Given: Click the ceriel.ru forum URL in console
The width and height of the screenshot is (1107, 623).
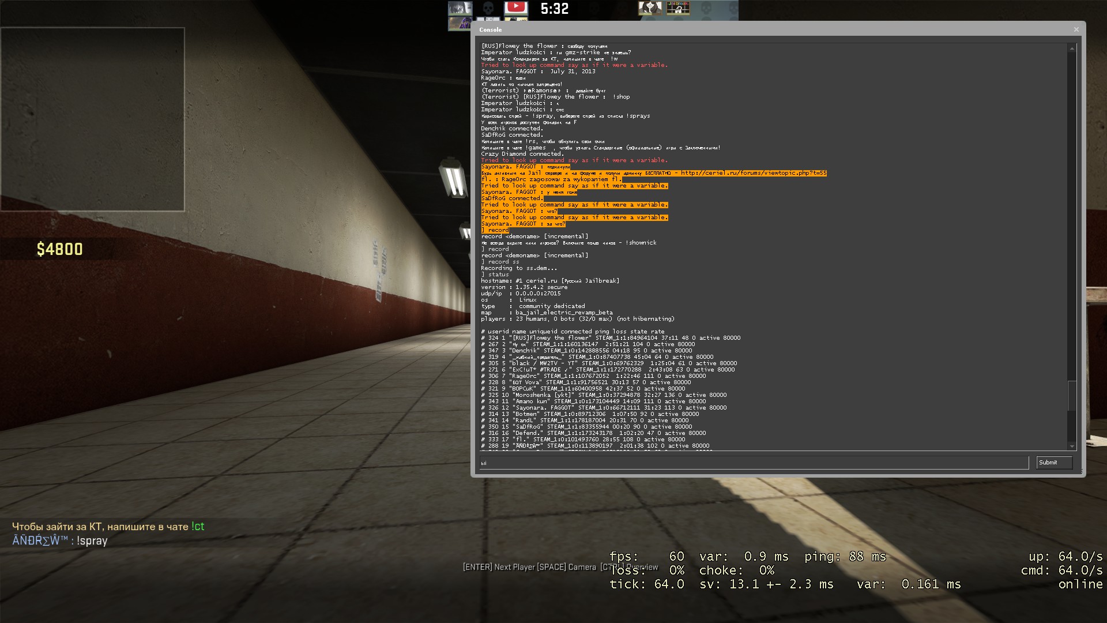Looking at the screenshot, I should [754, 173].
